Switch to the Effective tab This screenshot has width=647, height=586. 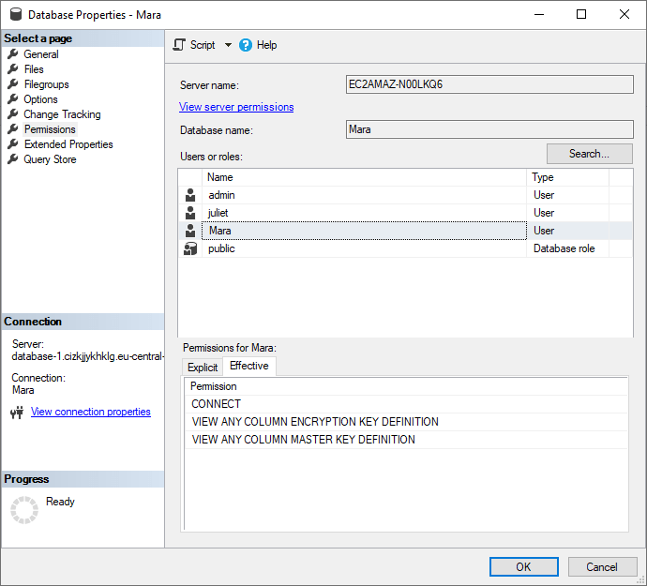pyautogui.click(x=249, y=366)
